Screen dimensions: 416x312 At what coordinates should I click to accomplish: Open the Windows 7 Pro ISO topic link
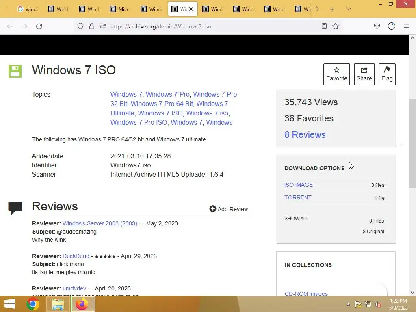[139, 122]
